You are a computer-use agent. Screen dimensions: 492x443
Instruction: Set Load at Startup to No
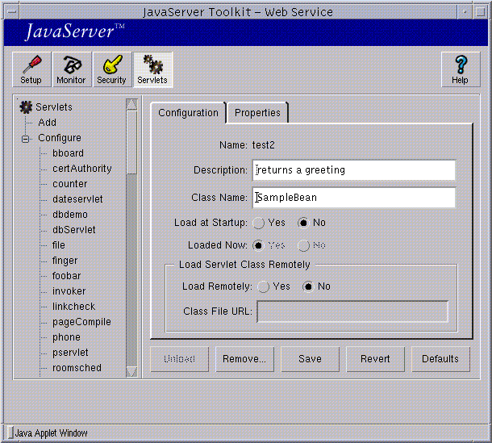pos(303,223)
